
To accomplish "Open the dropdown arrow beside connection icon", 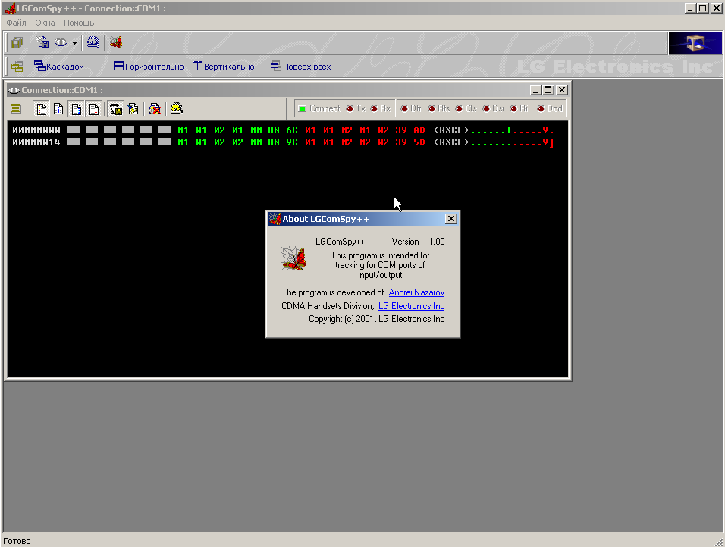I will pyautogui.click(x=74, y=43).
